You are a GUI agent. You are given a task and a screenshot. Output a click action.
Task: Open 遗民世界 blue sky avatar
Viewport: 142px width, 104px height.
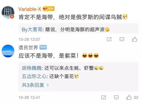[8, 51]
